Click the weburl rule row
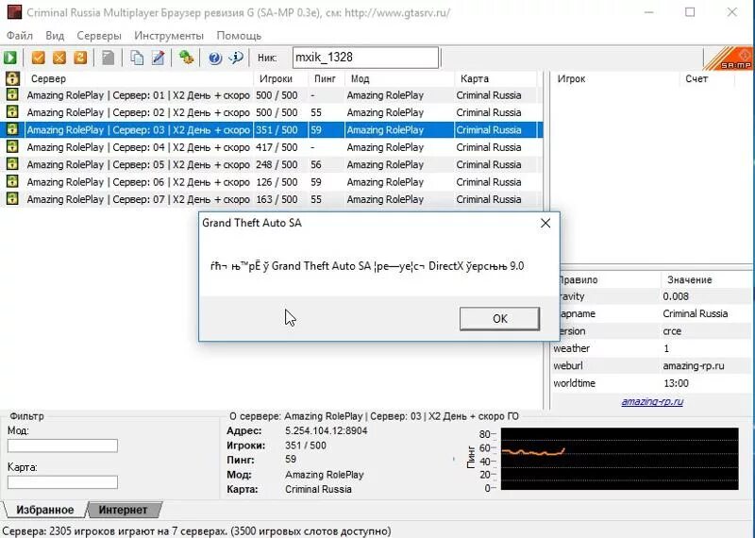The height and width of the screenshot is (538, 755). click(652, 365)
